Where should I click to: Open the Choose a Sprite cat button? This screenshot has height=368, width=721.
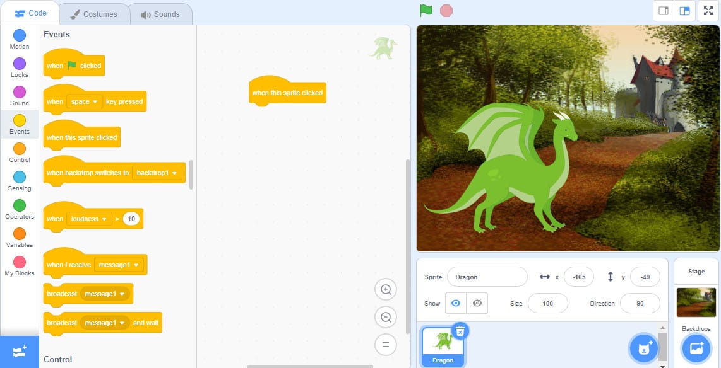tap(644, 348)
